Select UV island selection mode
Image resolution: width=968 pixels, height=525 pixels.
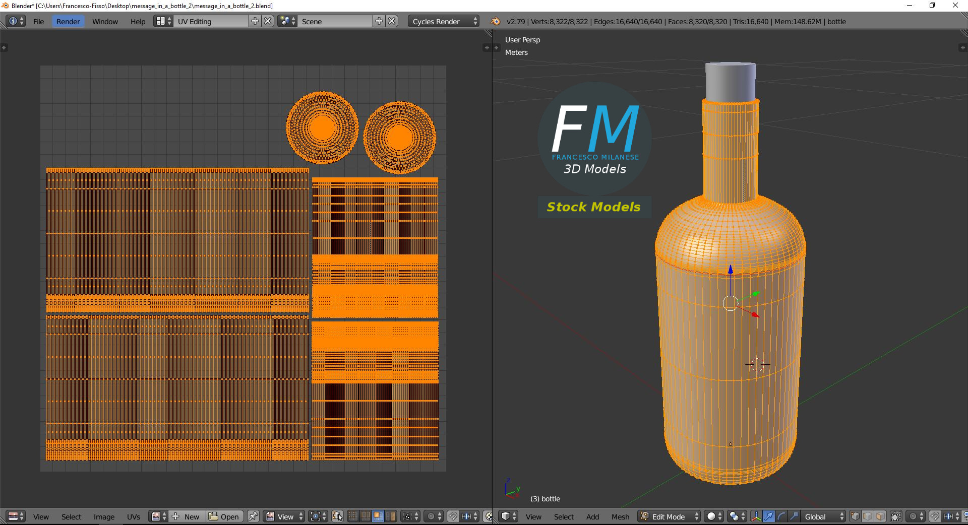390,516
